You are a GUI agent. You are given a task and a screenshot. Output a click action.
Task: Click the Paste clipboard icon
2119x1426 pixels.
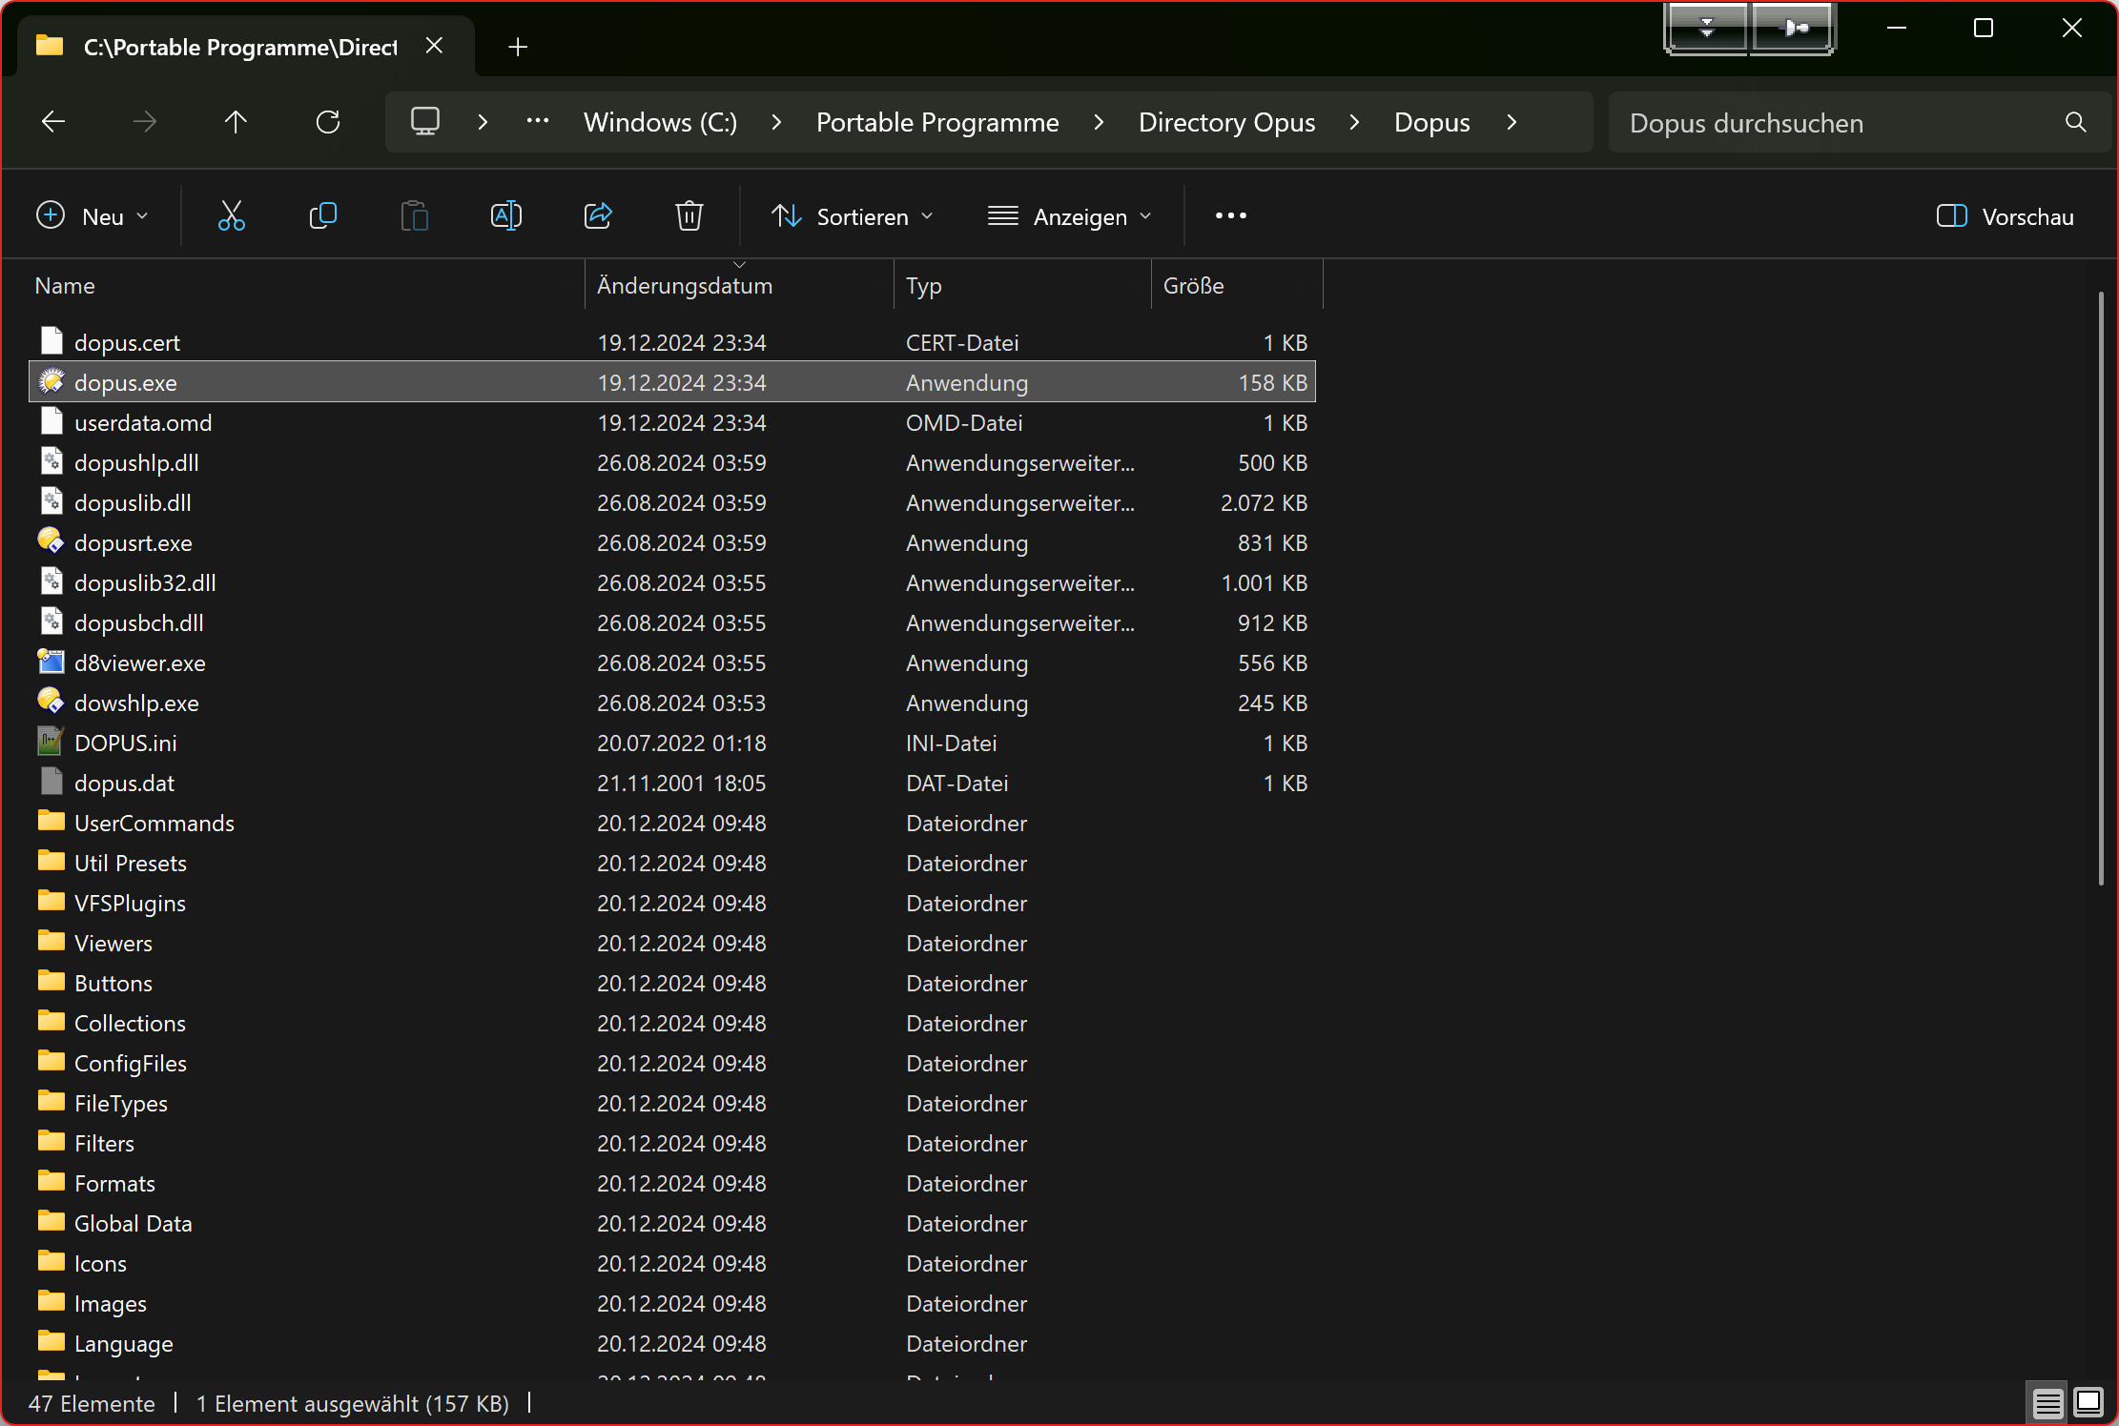(415, 216)
